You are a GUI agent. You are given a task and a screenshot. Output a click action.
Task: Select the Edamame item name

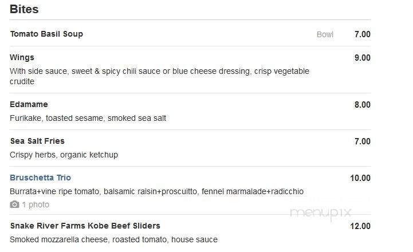[x=29, y=104]
